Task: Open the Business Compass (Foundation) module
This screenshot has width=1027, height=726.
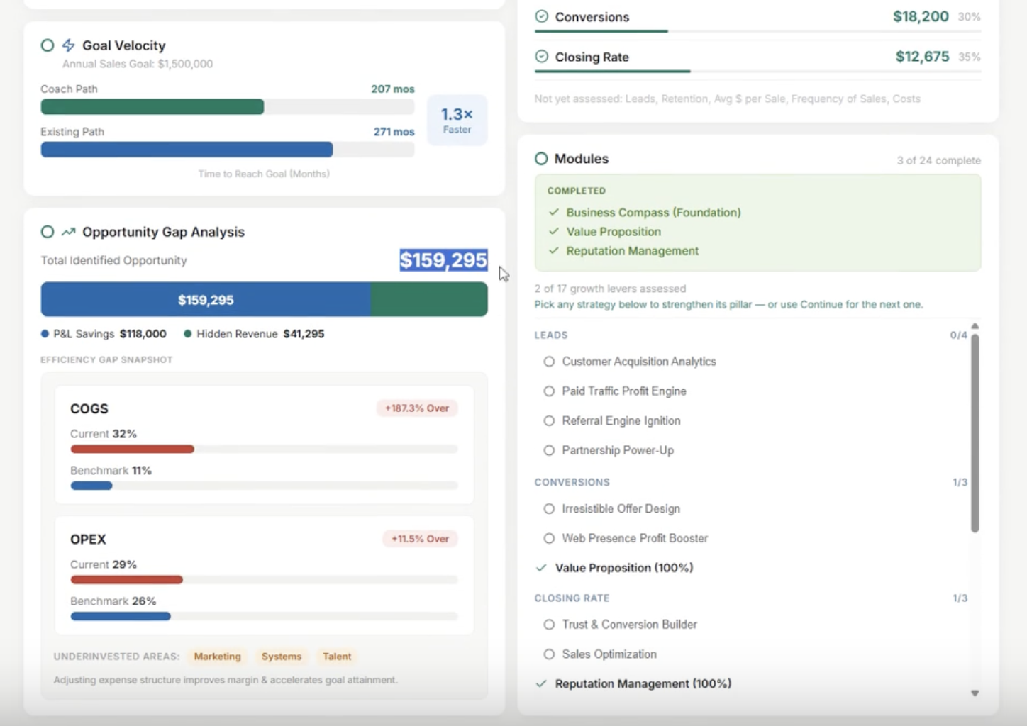Action: coord(653,212)
